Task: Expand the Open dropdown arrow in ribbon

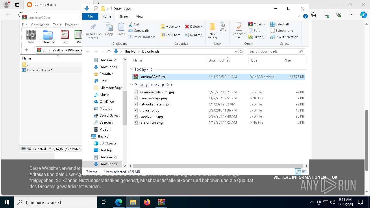Action: pyautogui.click(x=264, y=24)
